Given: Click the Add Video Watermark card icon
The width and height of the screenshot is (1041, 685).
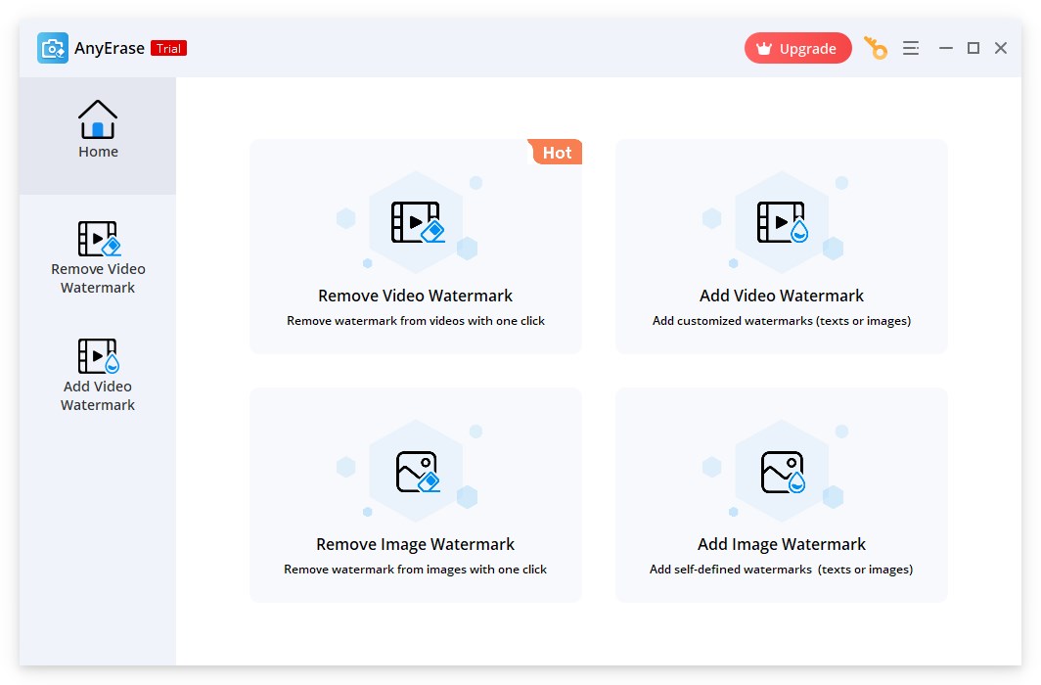Looking at the screenshot, I should [x=782, y=222].
